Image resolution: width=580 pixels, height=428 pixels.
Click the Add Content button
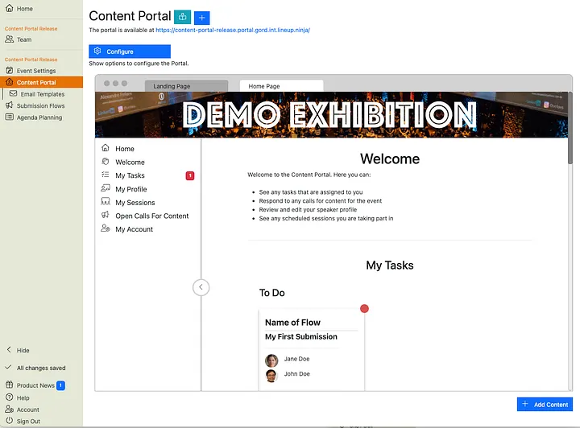pos(545,405)
